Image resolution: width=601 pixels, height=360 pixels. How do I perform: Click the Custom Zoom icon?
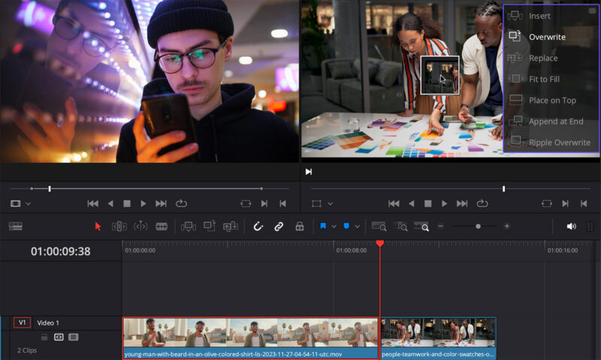421,226
